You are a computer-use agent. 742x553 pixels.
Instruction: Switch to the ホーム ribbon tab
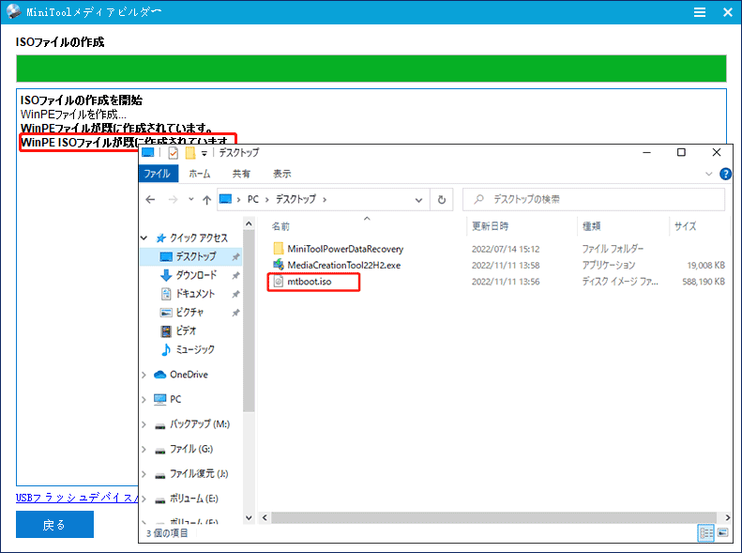pos(199,174)
